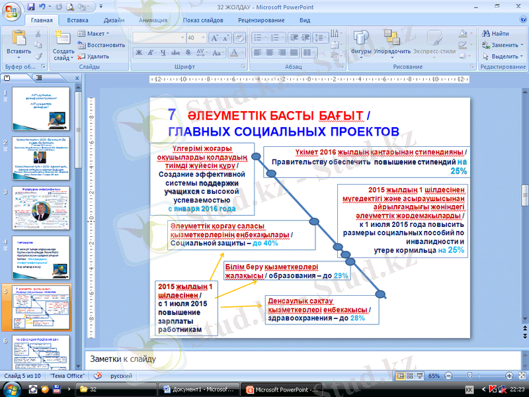529x397 pixels.
Task: Click the Office button in top-left corner
Action: (12, 12)
